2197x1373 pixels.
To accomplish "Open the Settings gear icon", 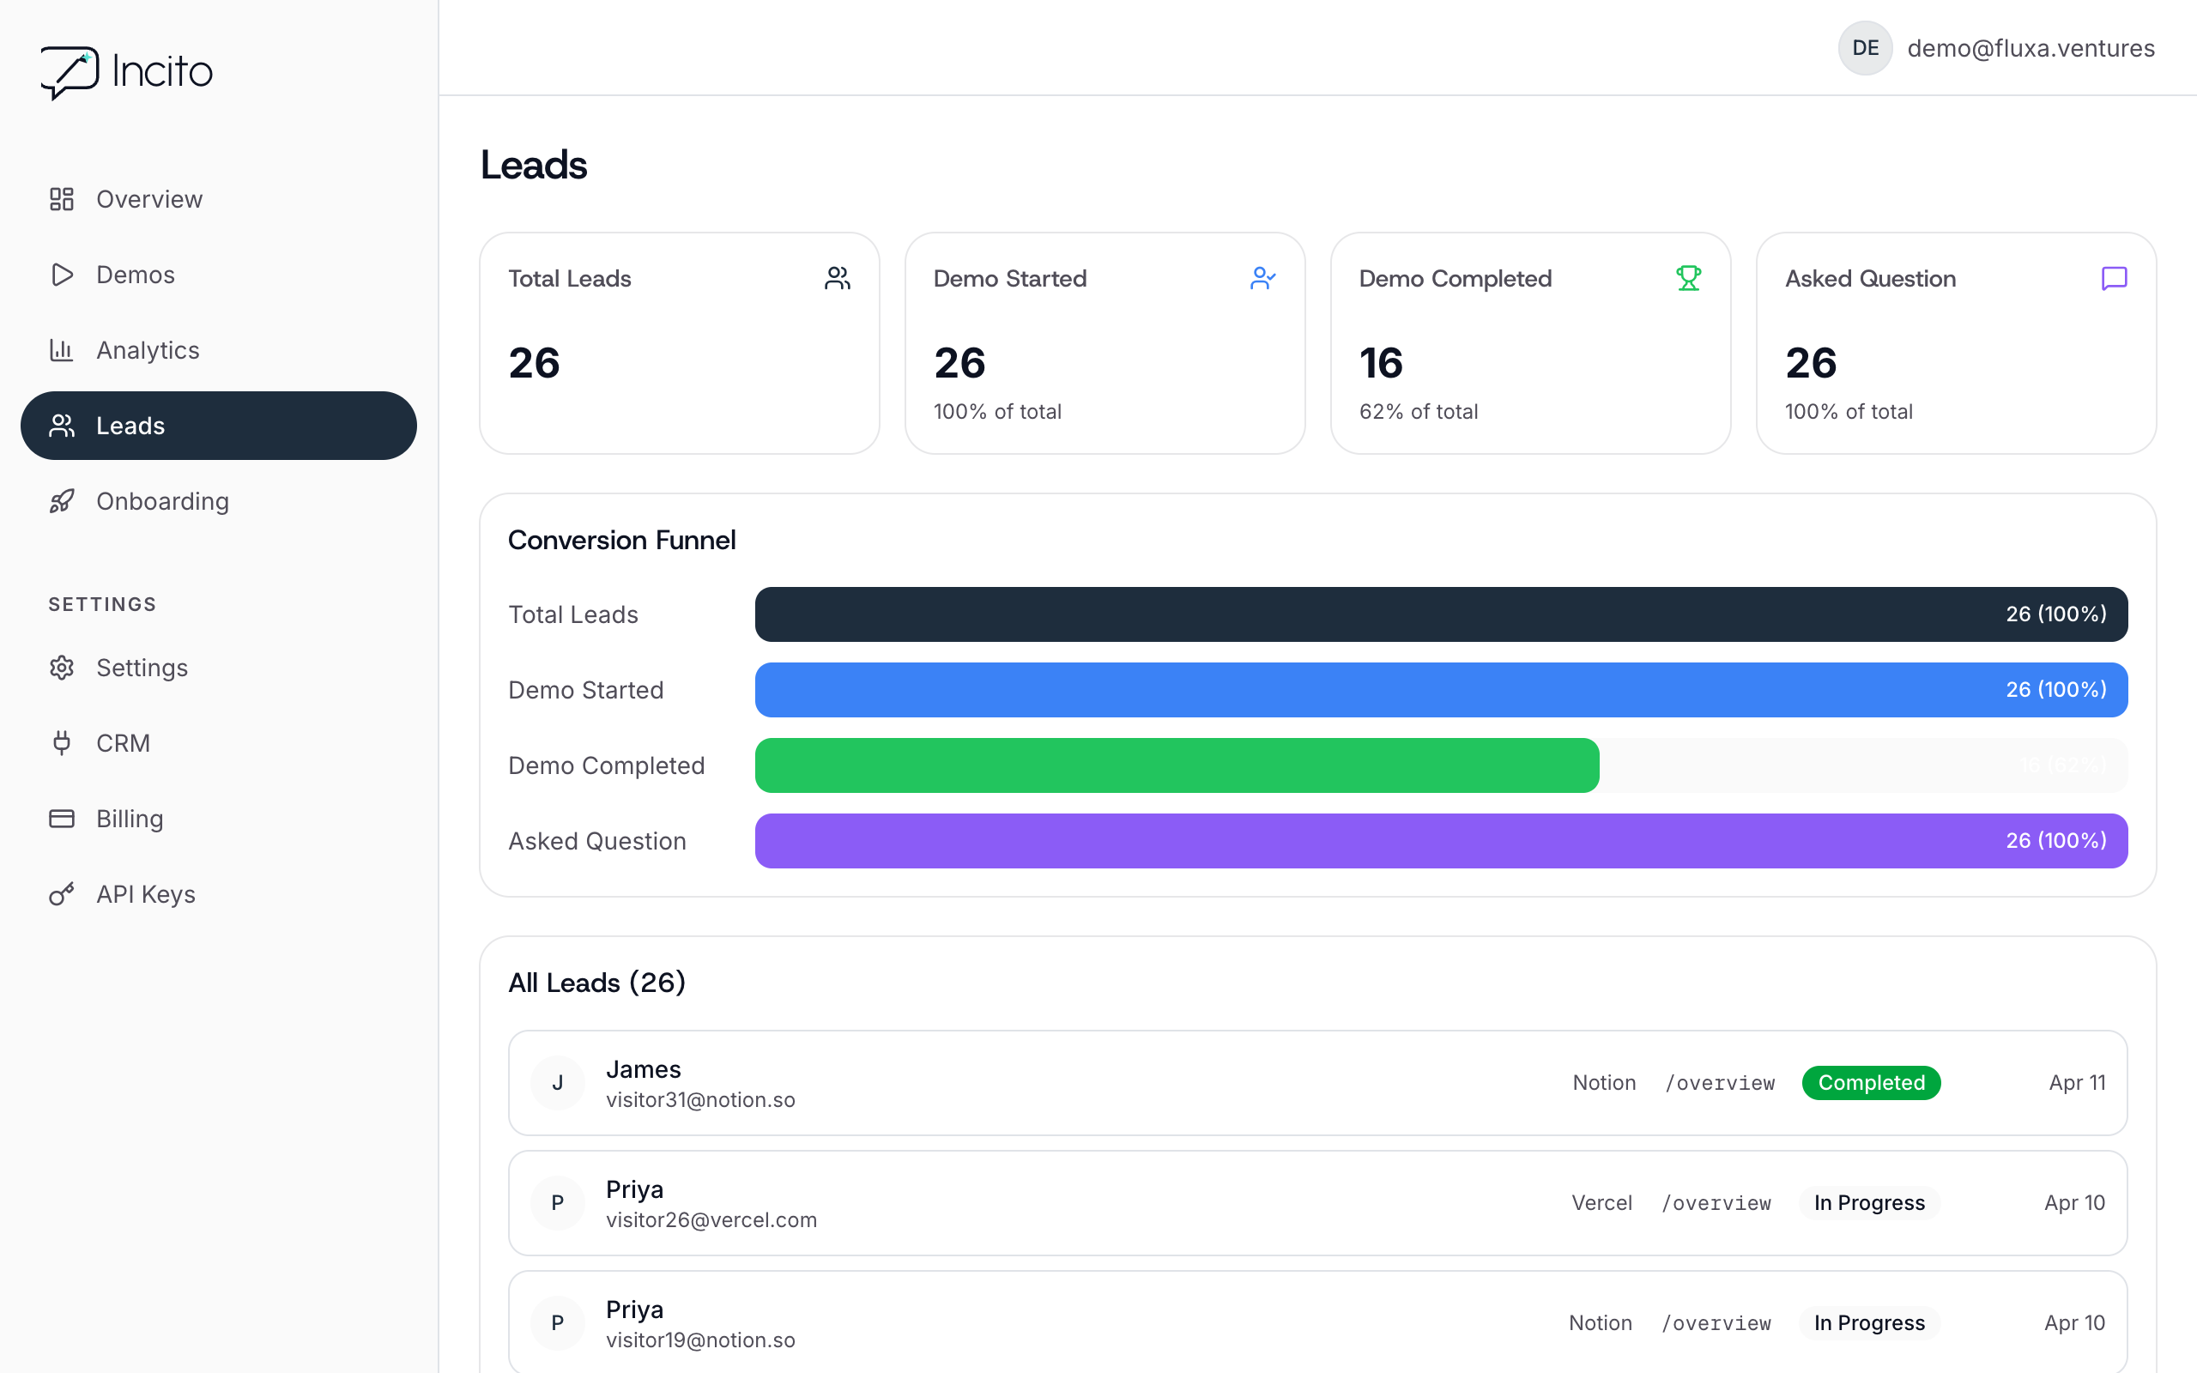I will (61, 668).
